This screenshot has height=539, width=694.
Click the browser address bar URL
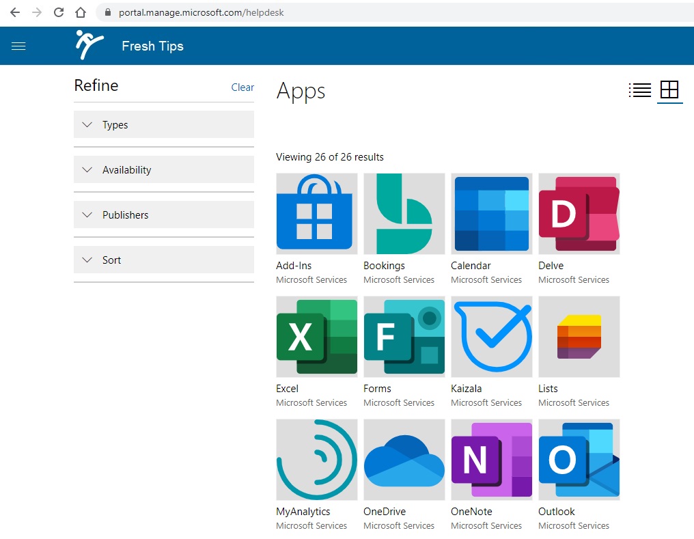coord(202,12)
